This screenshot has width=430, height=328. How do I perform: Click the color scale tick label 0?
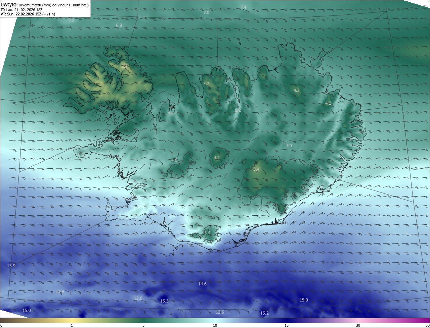(1, 326)
